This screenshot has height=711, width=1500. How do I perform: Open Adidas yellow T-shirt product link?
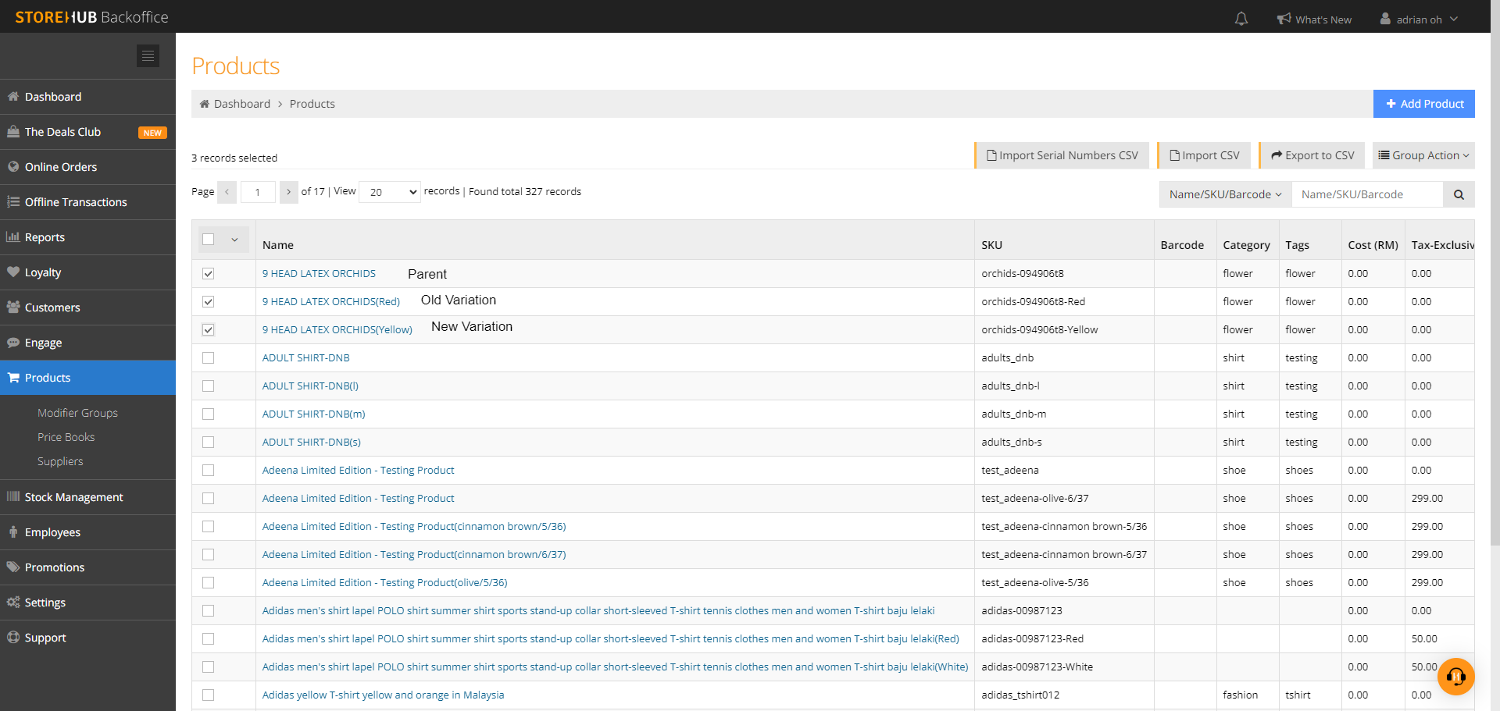tap(383, 695)
